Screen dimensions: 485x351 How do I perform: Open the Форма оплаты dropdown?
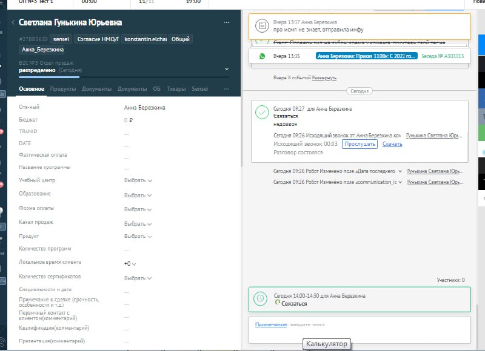(x=138, y=209)
